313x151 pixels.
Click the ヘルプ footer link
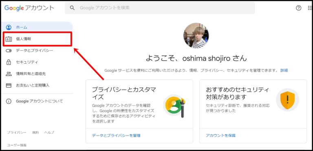49,132
